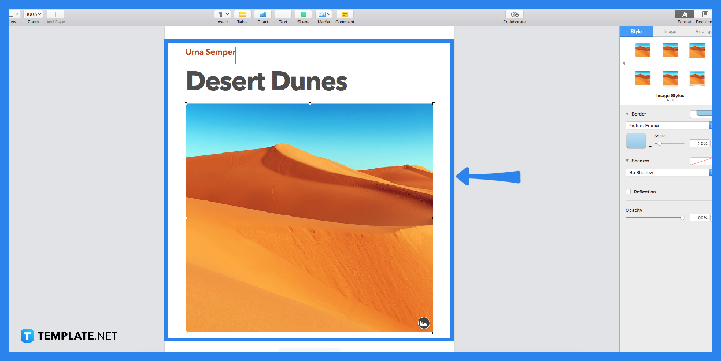721x361 pixels.
Task: Open the Collaborate button
Action: click(x=514, y=14)
